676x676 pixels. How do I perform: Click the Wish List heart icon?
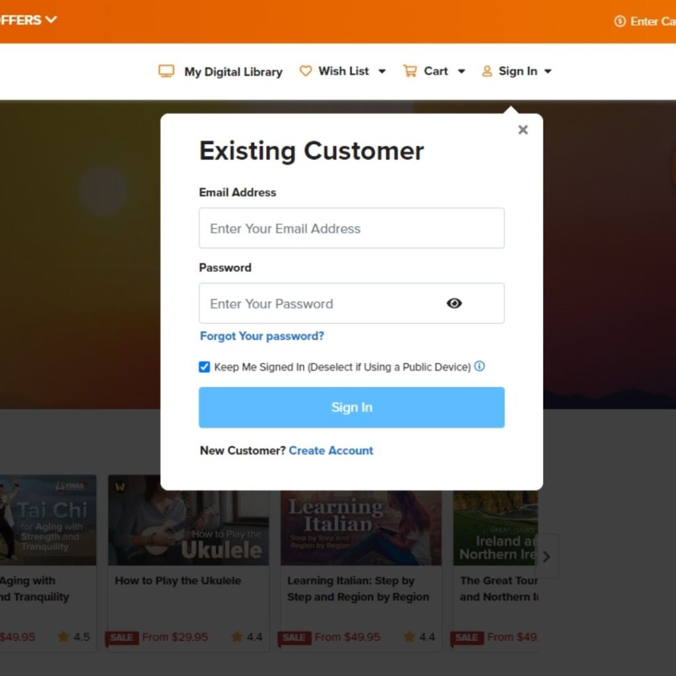point(306,71)
